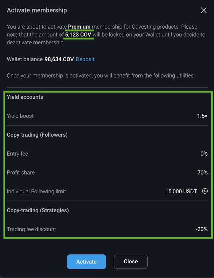Click the Trading fee discount label
This screenshot has width=214, height=278.
click(32, 229)
